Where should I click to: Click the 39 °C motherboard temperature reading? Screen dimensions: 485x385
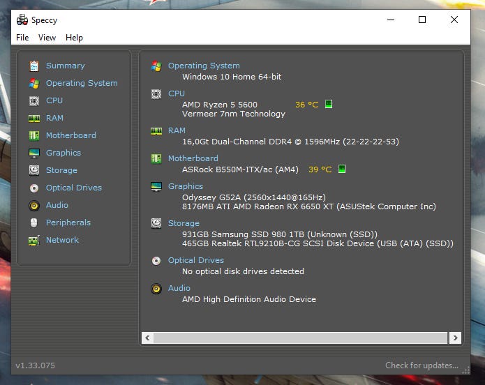320,169
